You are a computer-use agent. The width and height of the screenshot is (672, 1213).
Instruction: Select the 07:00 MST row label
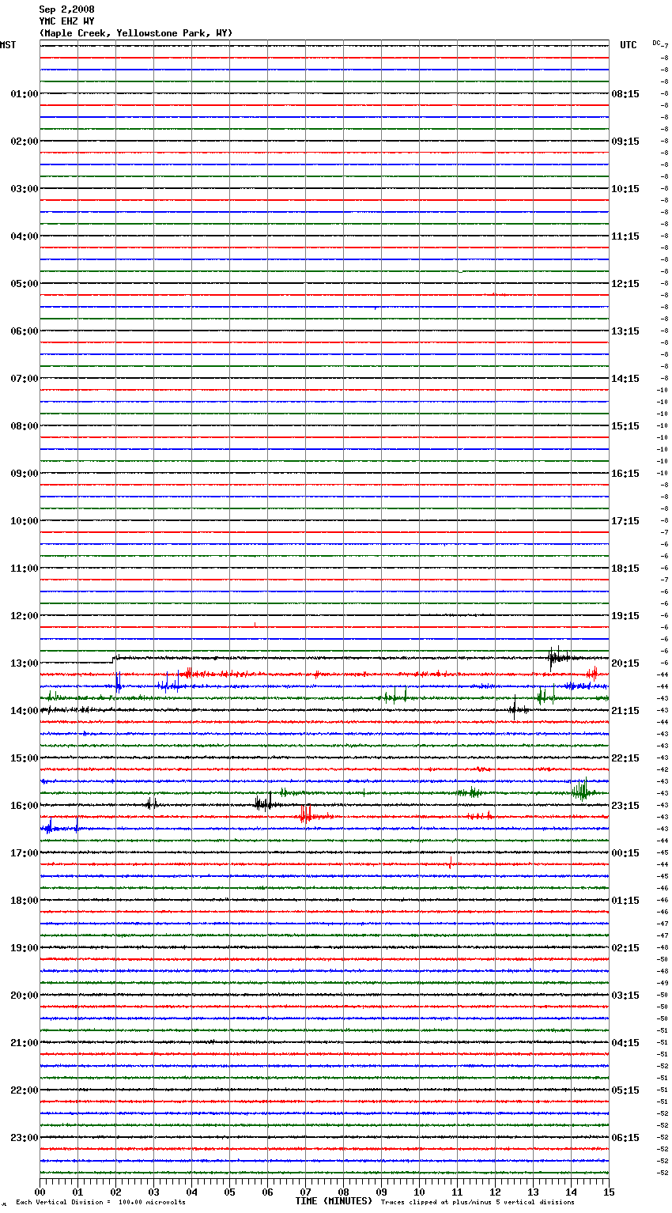(25, 379)
